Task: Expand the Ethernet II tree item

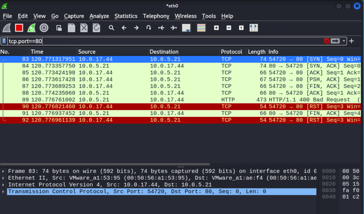Action: coord(3,178)
